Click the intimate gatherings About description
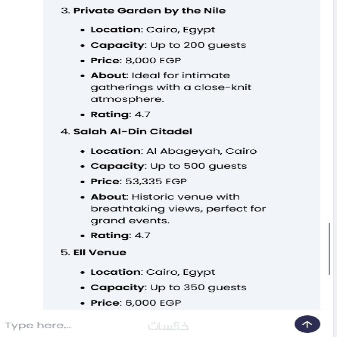The image size is (337, 337). tap(171, 87)
